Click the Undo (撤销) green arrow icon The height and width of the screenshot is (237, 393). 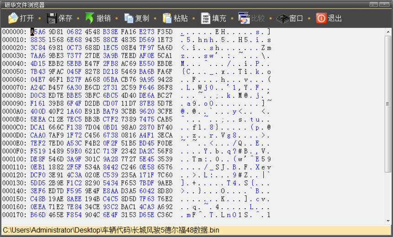[x=90, y=18]
